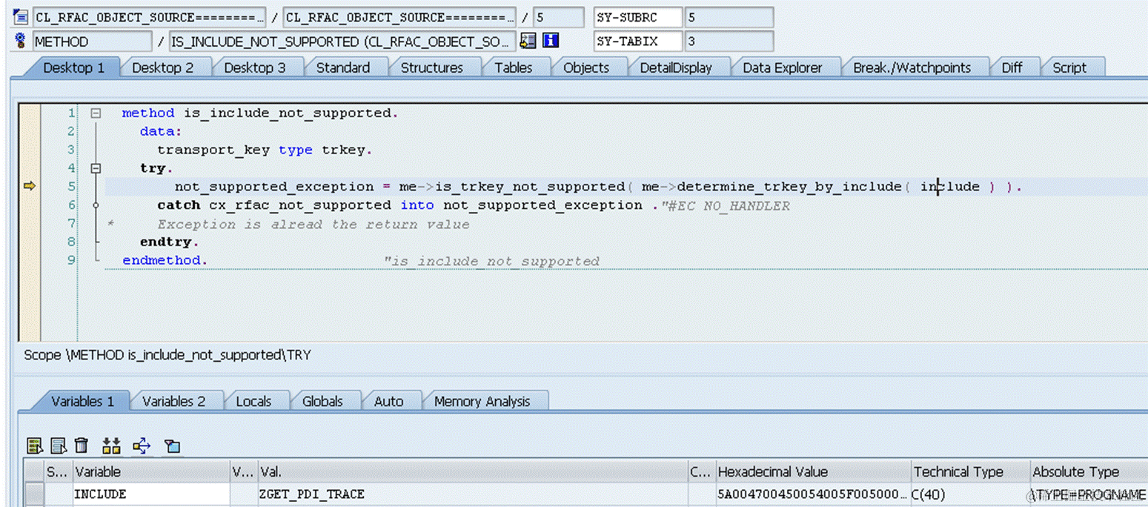Click the line number field showing 5
Viewport: 1148px width, 507px height.
click(x=558, y=17)
